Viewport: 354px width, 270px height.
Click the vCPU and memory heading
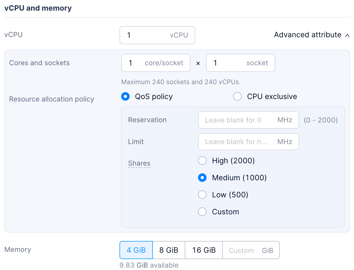pos(38,8)
